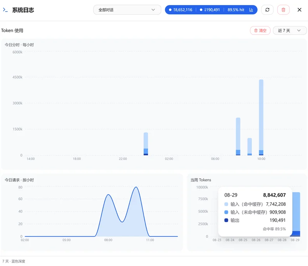This screenshot has height=266, width=308.
Task: Click the medium-blue swatch for 输入(未命中缓存)
Action: point(226,212)
